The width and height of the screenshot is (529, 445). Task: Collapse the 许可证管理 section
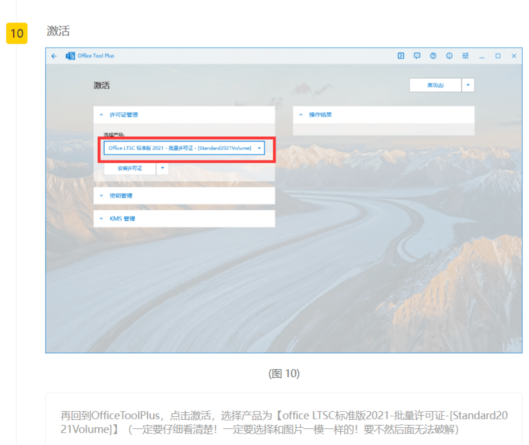coord(184,115)
